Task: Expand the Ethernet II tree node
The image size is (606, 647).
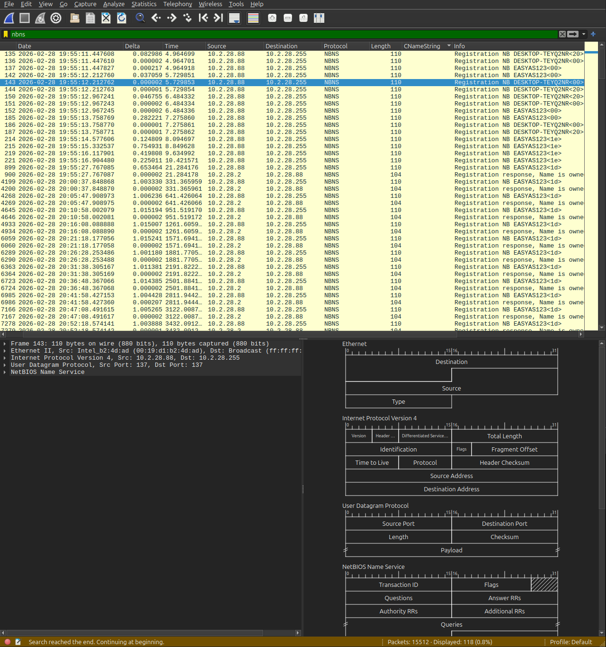Action: pyautogui.click(x=5, y=351)
